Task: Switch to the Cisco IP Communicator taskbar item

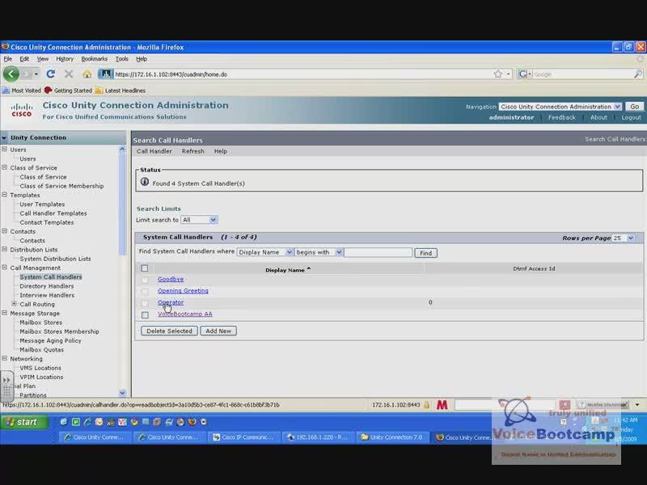Action: (243, 437)
